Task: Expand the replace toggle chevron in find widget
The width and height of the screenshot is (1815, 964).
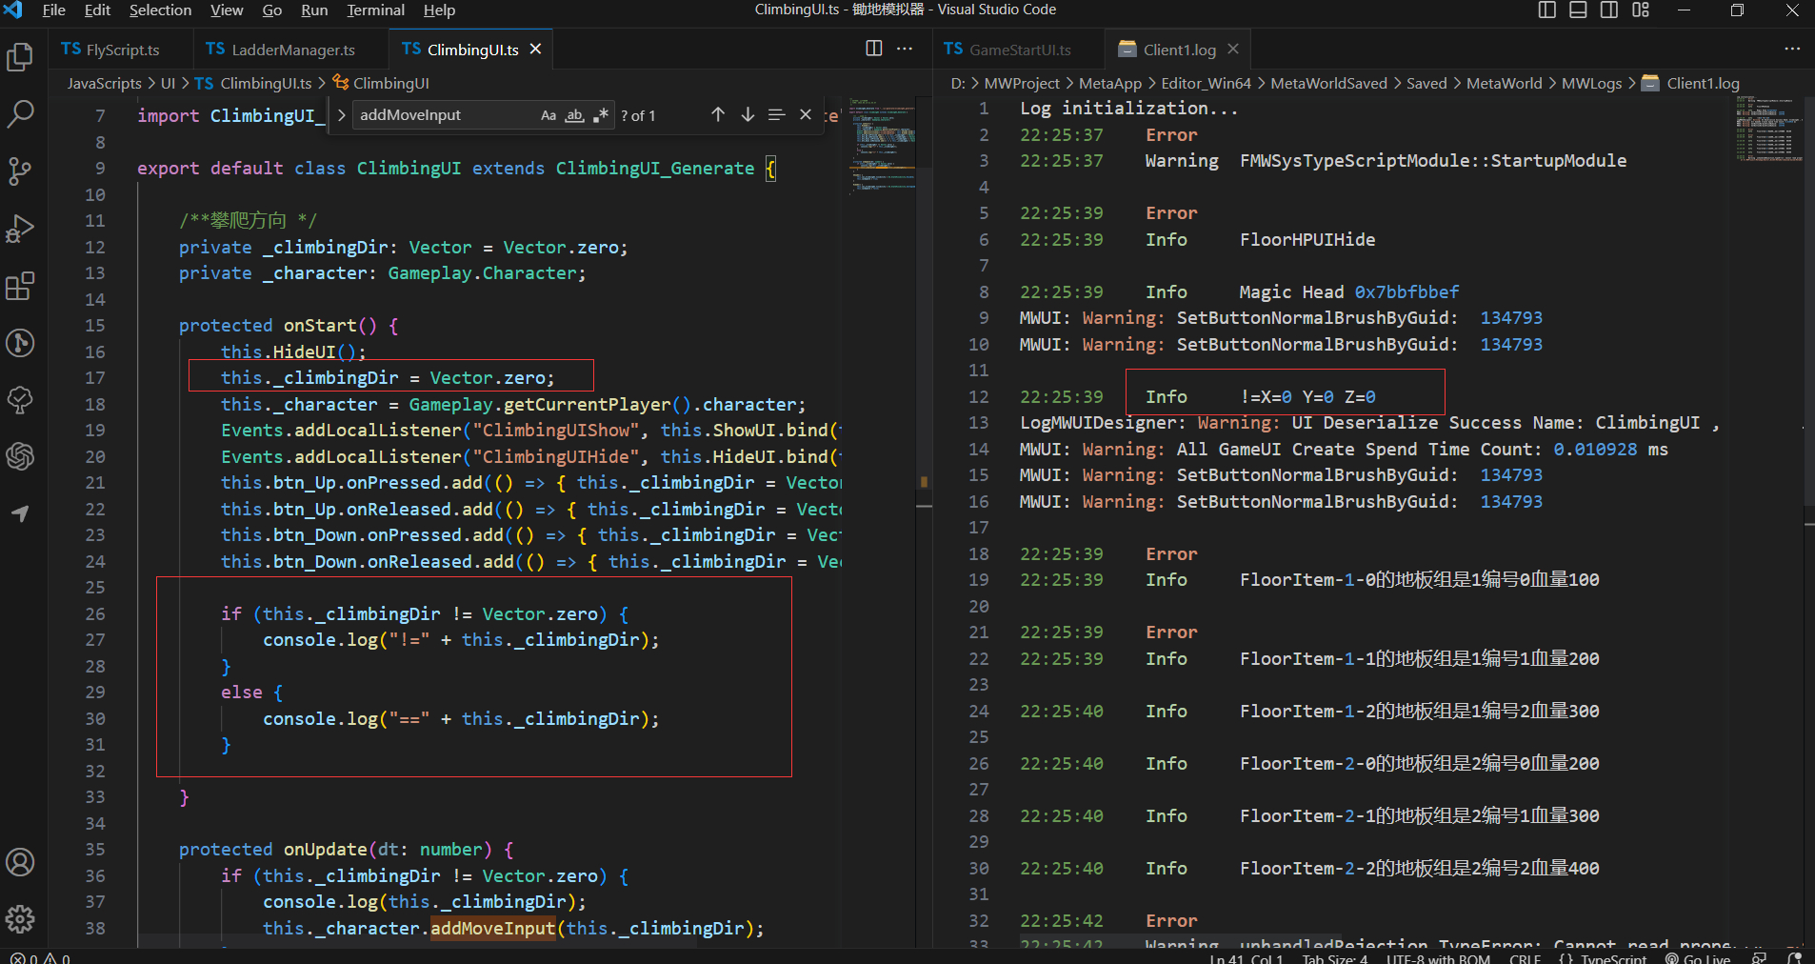Action: (x=342, y=115)
